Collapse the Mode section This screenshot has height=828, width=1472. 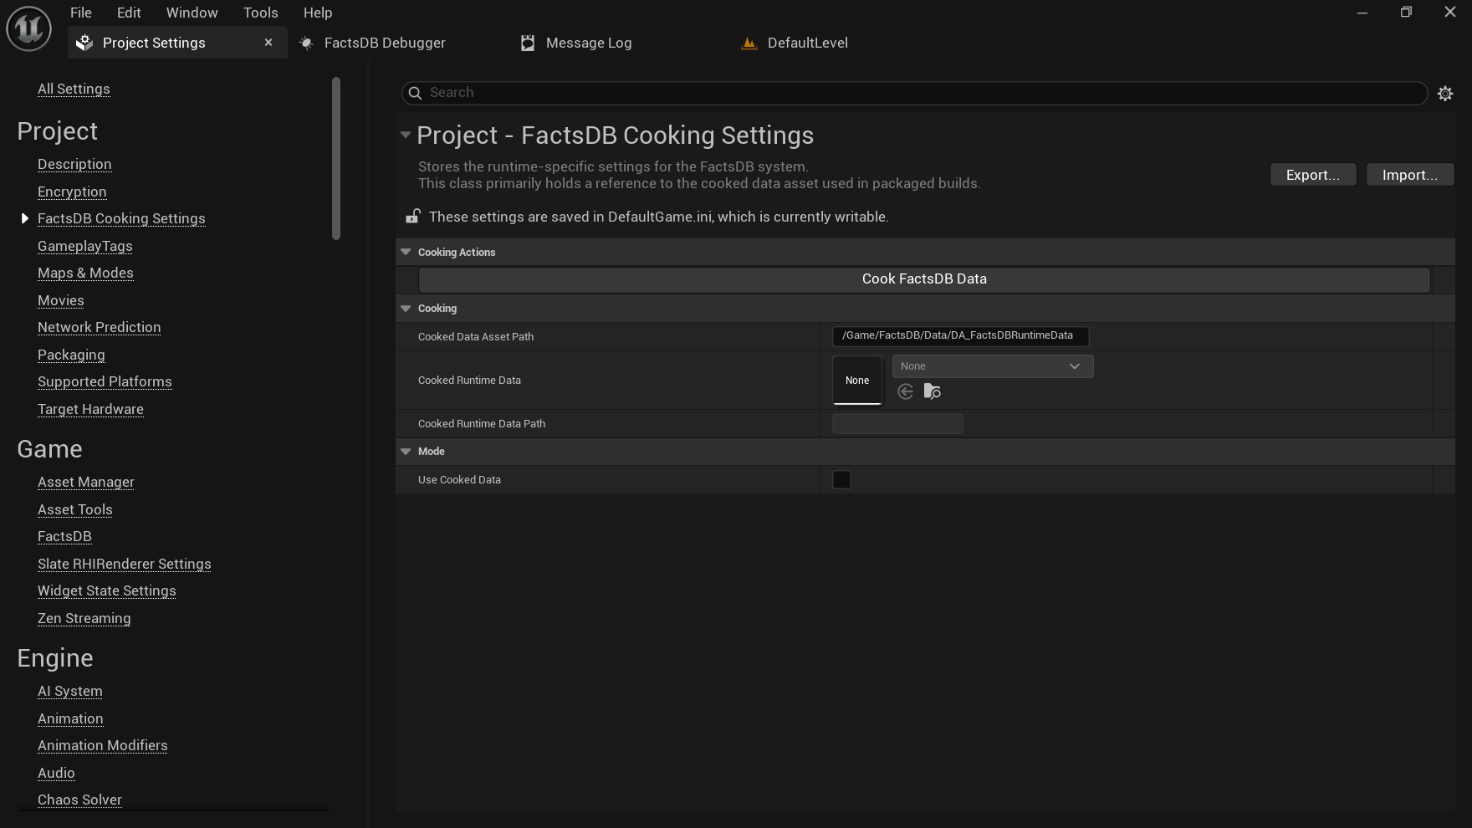(x=406, y=452)
